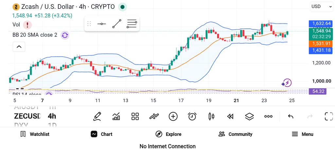
Task: Select the ZECUSD symbol
Action: (x=27, y=116)
